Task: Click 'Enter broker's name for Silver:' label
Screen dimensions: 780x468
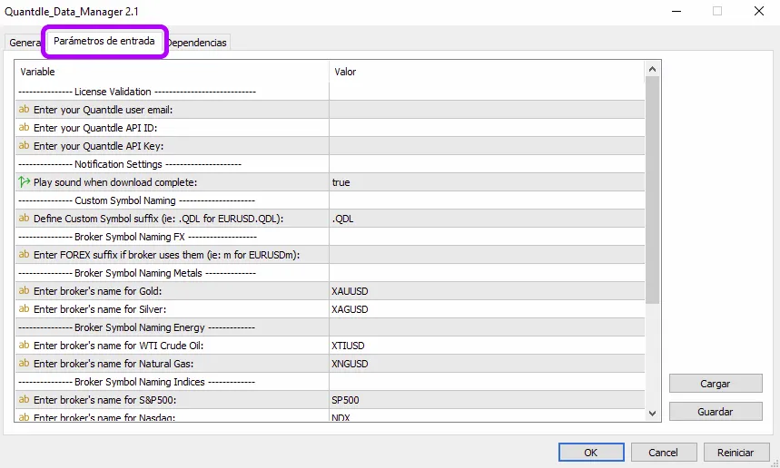Action: click(100, 309)
